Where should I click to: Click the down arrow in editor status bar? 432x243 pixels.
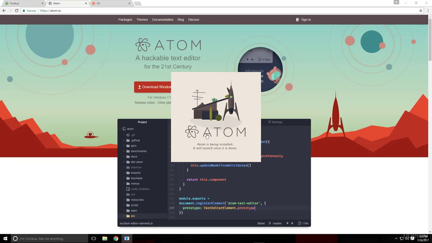point(288,223)
